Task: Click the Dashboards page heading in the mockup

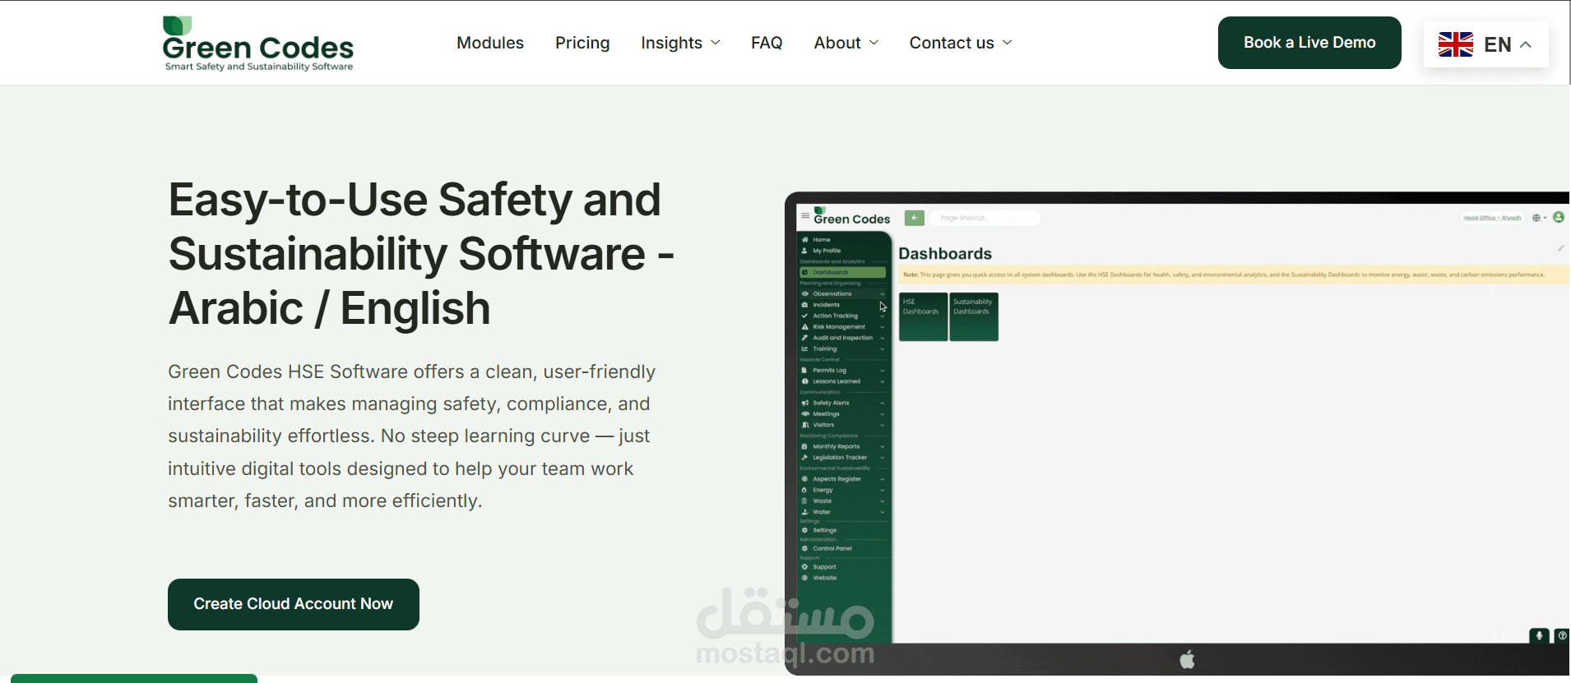Action: pos(945,254)
